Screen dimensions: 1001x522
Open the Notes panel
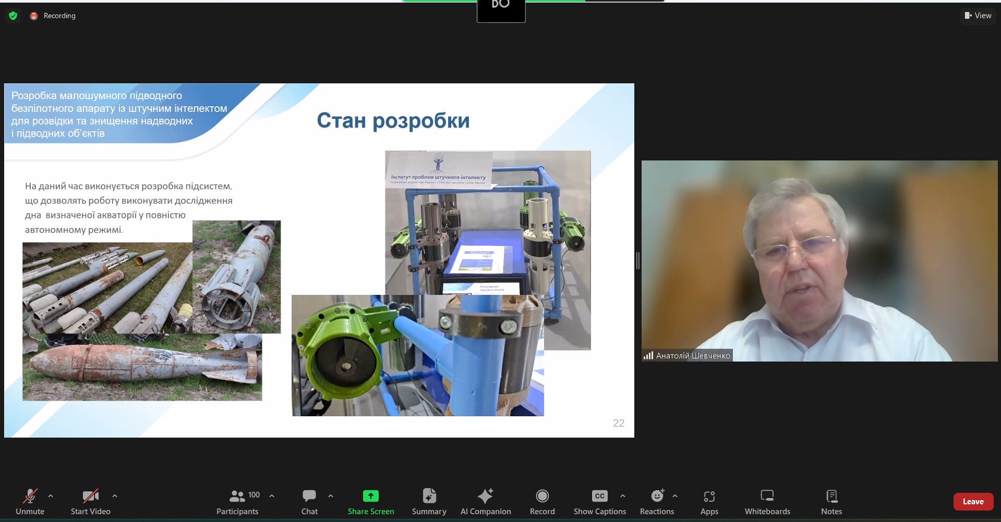(831, 502)
